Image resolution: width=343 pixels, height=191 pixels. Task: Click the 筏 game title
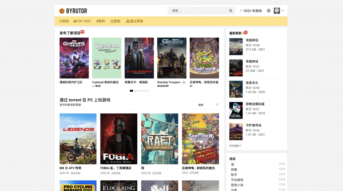point(143,168)
